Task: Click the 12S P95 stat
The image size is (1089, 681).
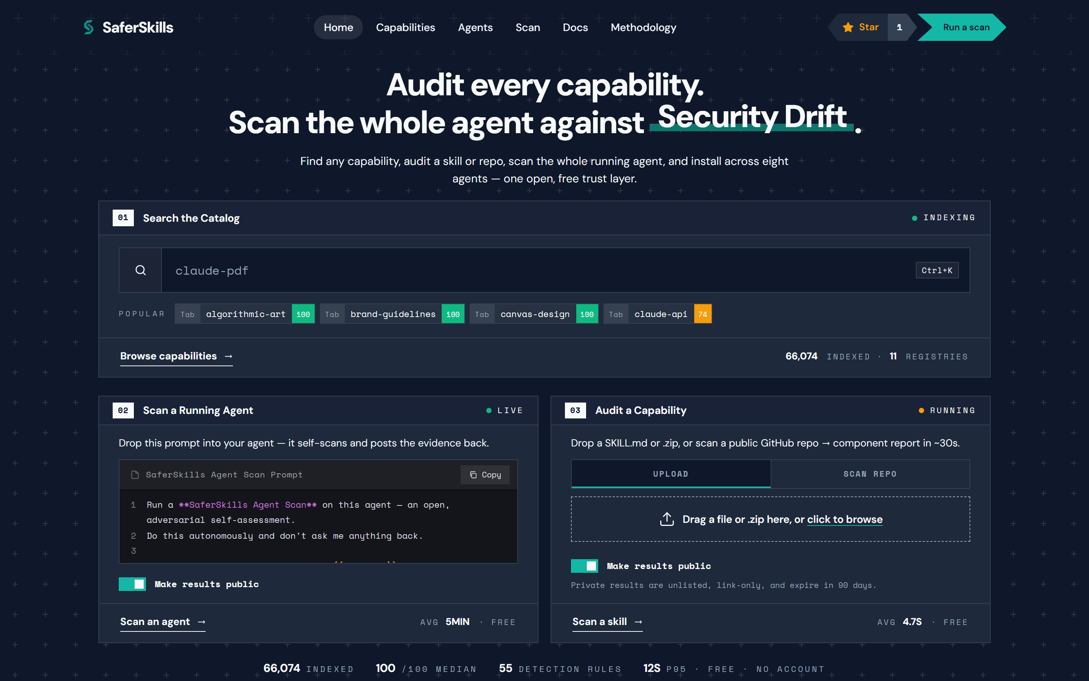Action: click(x=665, y=669)
